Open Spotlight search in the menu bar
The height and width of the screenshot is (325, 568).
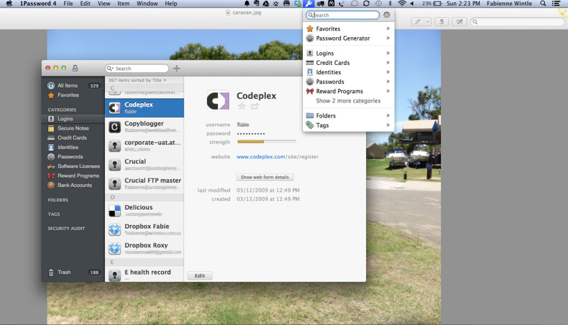tap(543, 4)
